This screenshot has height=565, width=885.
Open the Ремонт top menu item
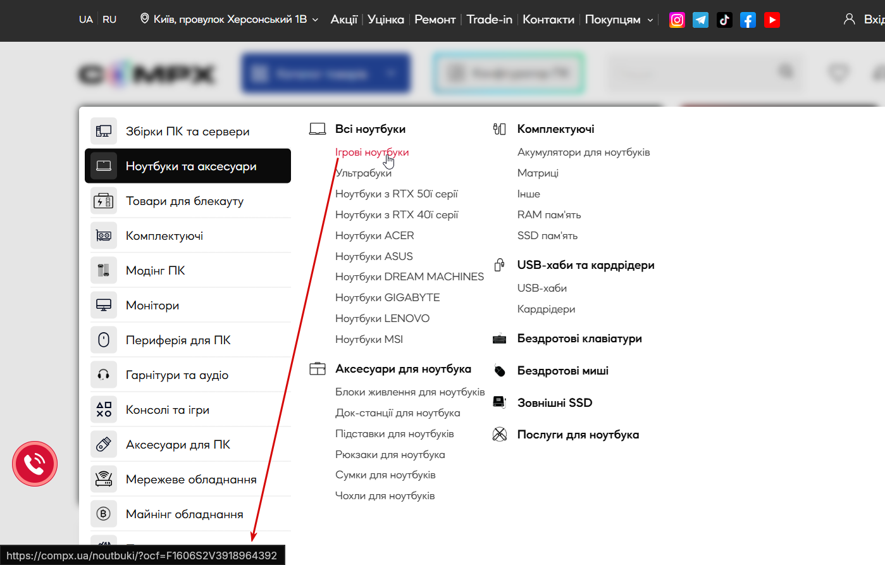point(435,20)
